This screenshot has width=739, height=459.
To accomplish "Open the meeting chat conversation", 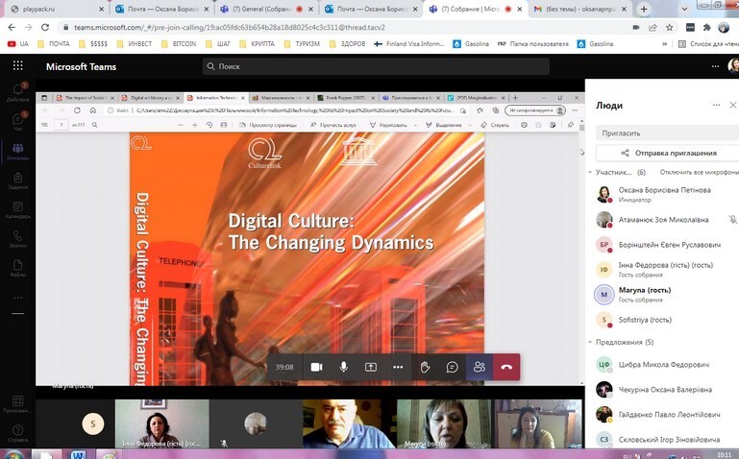I will pyautogui.click(x=452, y=367).
